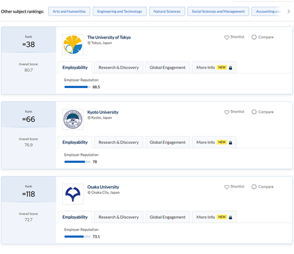Click Tokyo Employer Reputation bar at 88.5
The width and height of the screenshot is (294, 254).
pos(77,87)
